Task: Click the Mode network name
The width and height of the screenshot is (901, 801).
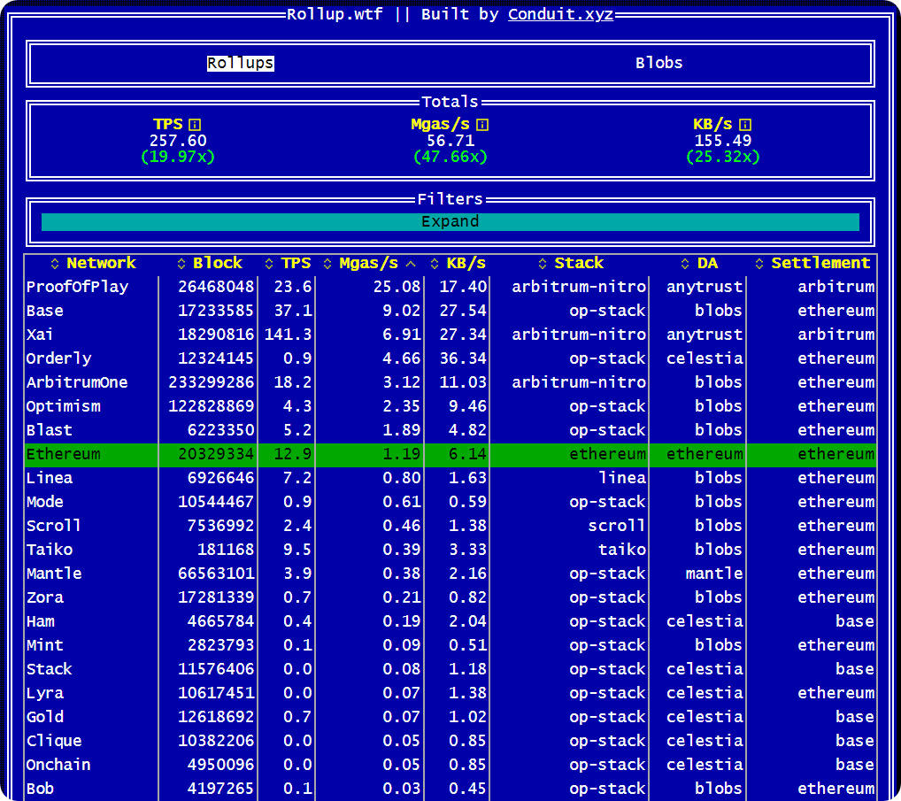Action: (45, 502)
